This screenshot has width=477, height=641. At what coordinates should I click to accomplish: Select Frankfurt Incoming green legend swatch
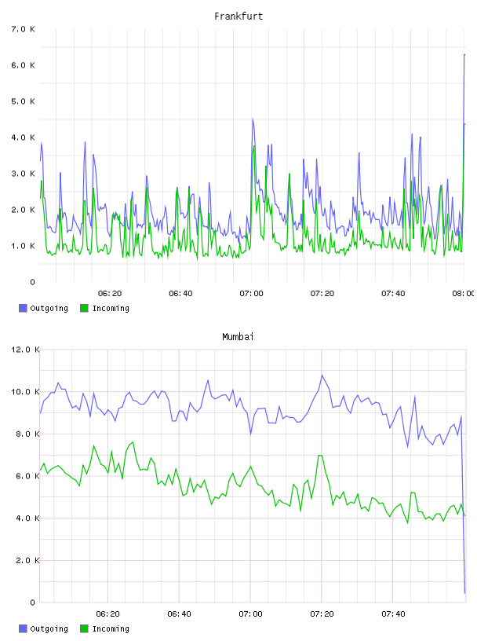pyautogui.click(x=84, y=308)
